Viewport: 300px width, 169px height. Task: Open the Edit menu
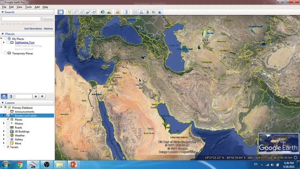11,7
